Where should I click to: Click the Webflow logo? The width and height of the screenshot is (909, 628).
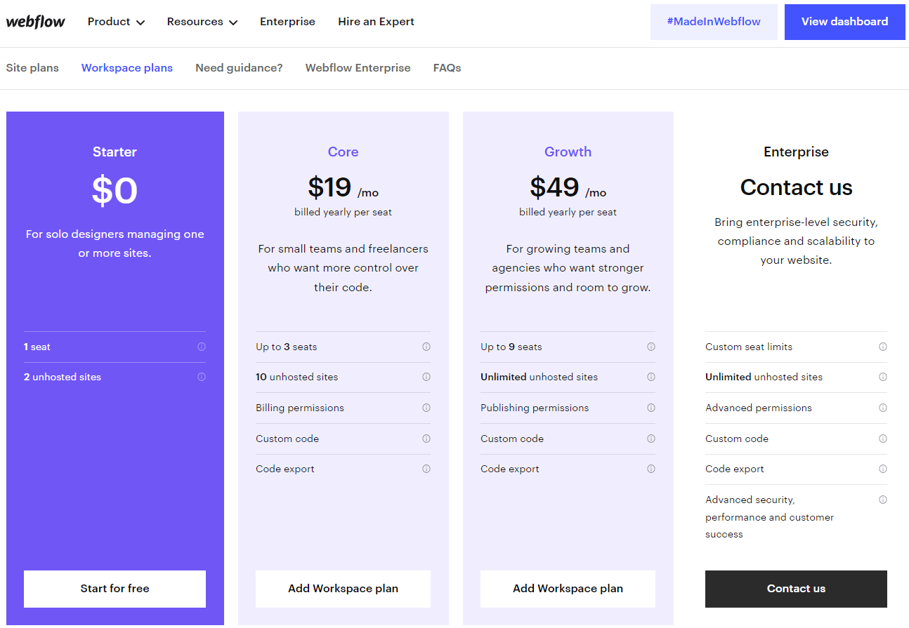(35, 22)
